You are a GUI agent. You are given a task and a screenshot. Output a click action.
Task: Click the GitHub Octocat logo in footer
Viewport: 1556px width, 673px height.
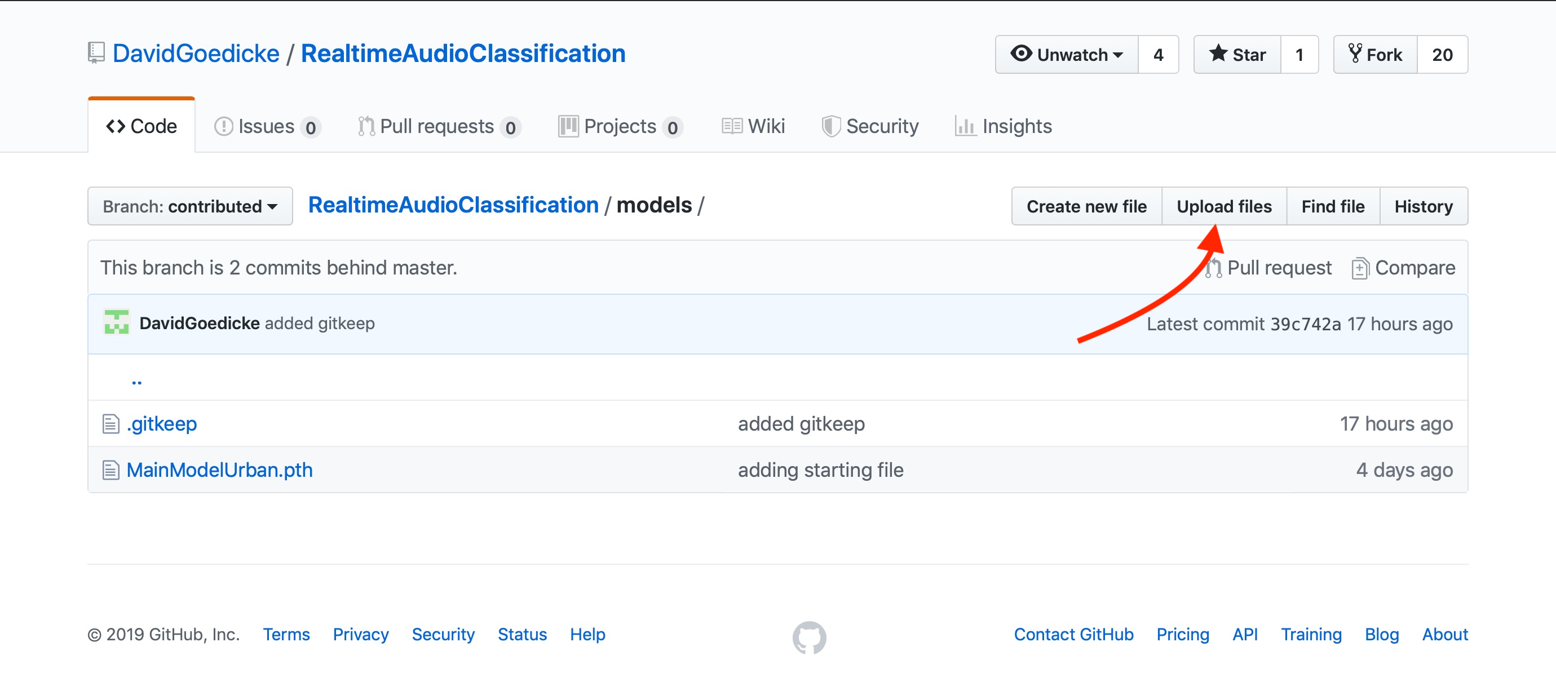pos(809,637)
